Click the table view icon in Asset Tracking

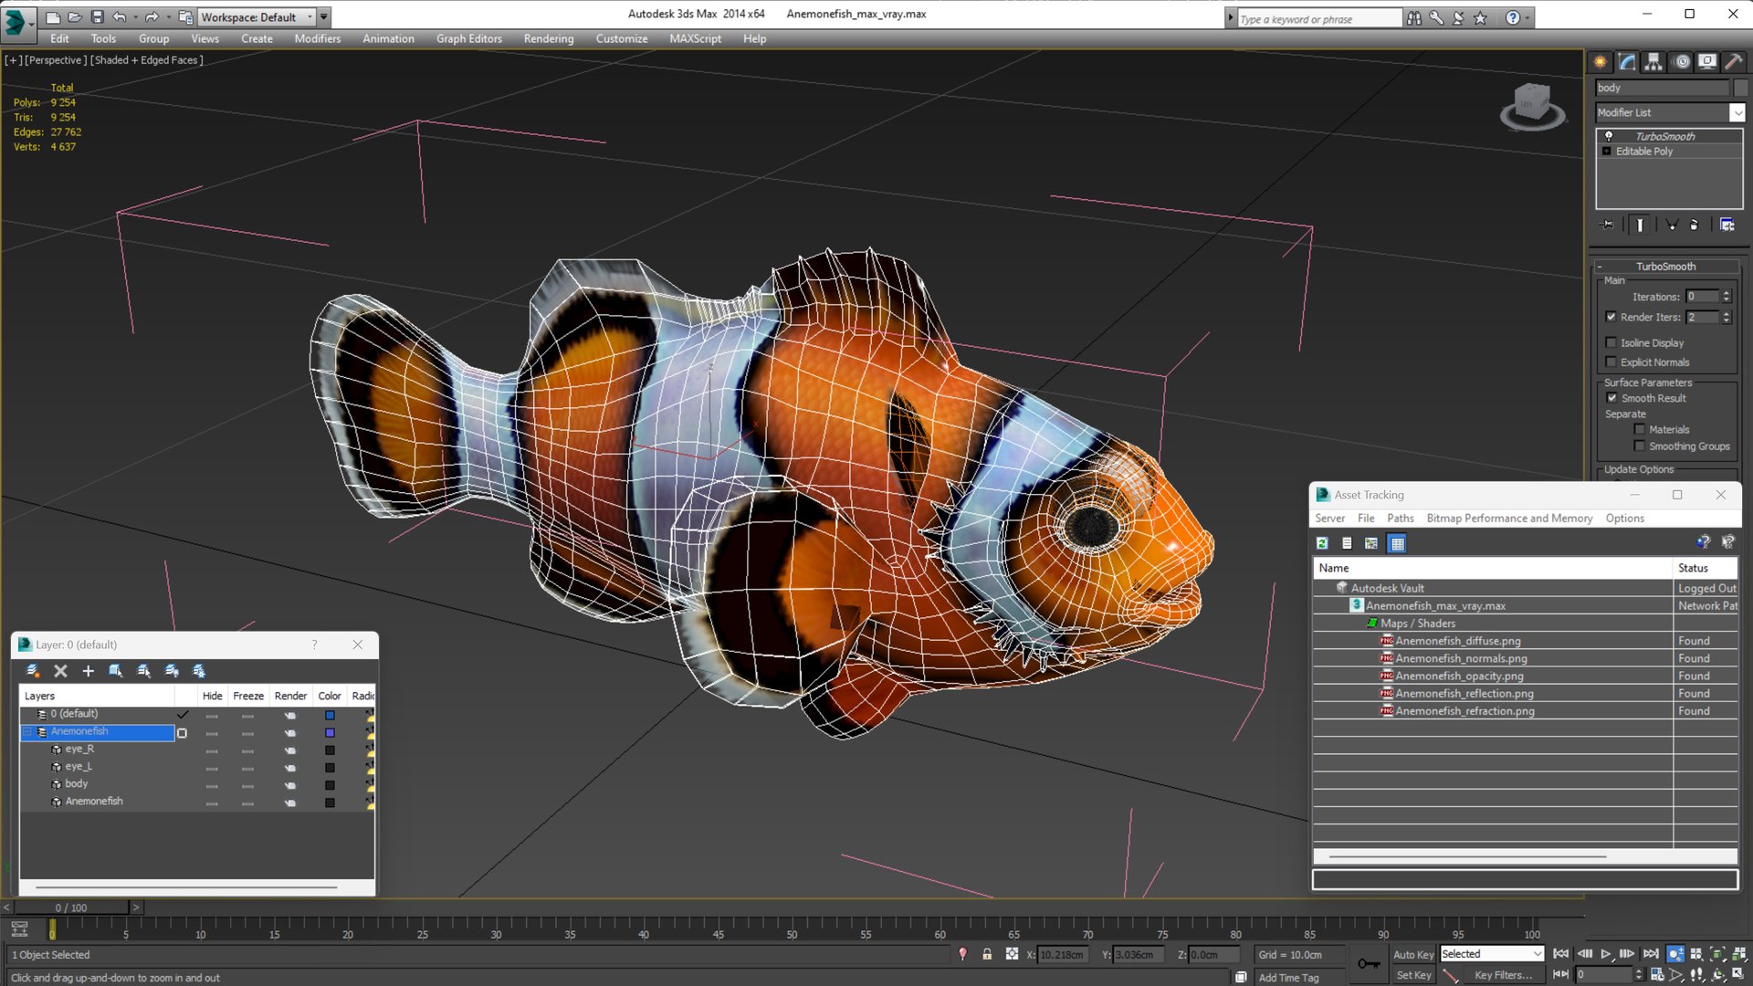coord(1397,543)
